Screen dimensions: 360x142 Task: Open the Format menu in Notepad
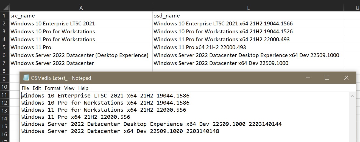52,88
